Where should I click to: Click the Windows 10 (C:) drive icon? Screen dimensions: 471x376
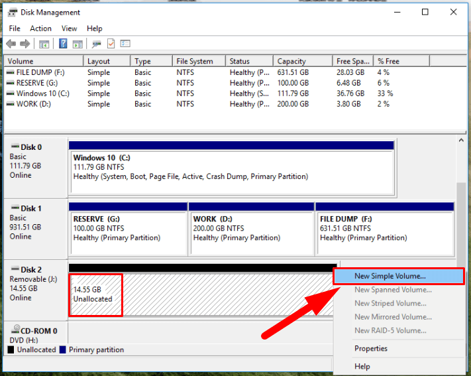pyautogui.click(x=10, y=94)
